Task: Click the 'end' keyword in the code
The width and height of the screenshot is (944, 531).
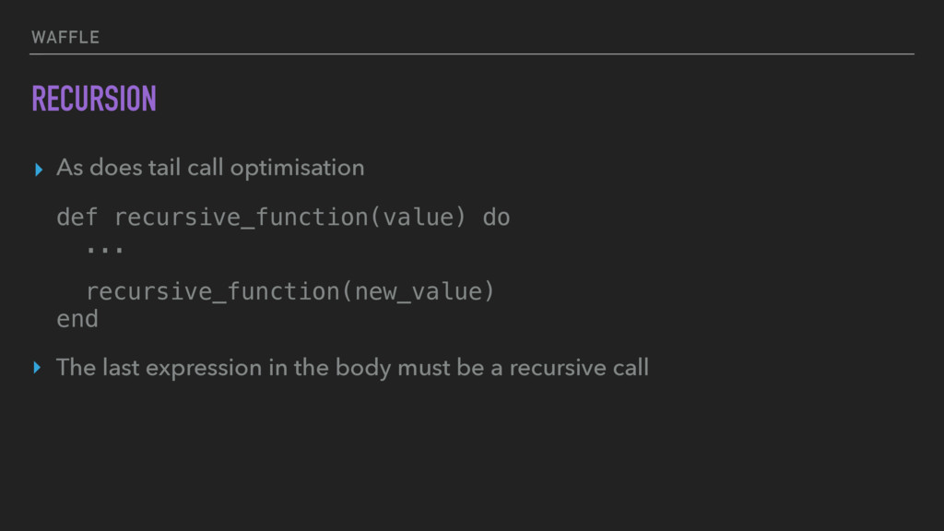Action: click(77, 319)
